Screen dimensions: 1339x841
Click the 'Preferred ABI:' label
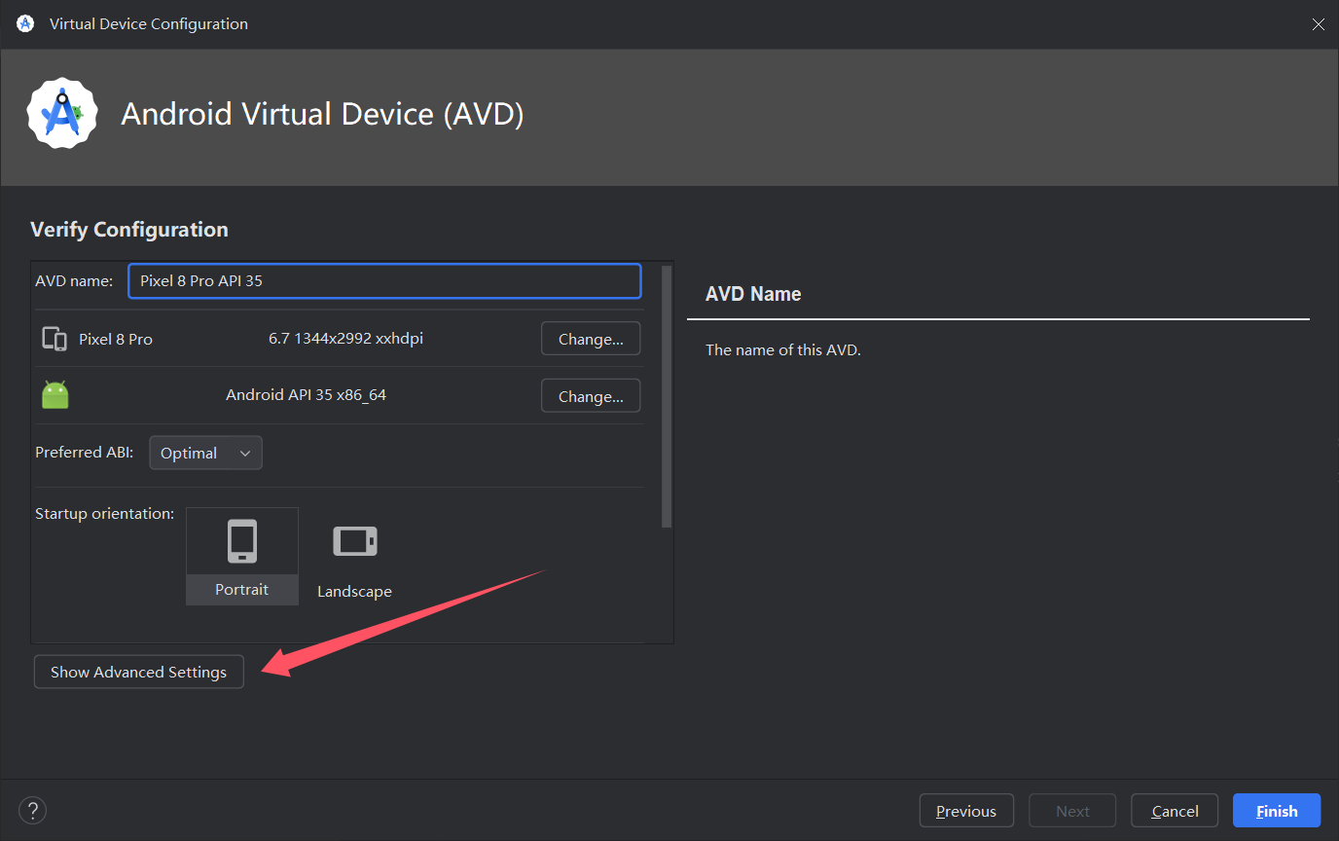[x=85, y=453]
